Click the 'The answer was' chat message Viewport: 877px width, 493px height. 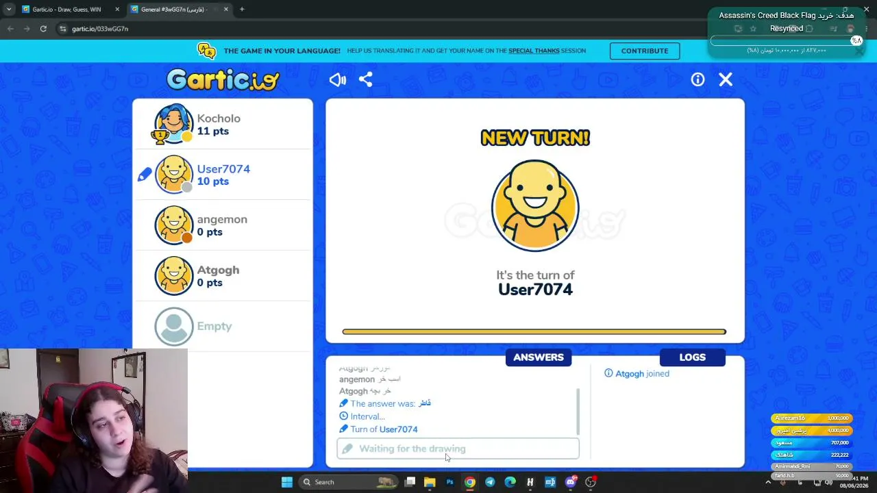coord(385,403)
